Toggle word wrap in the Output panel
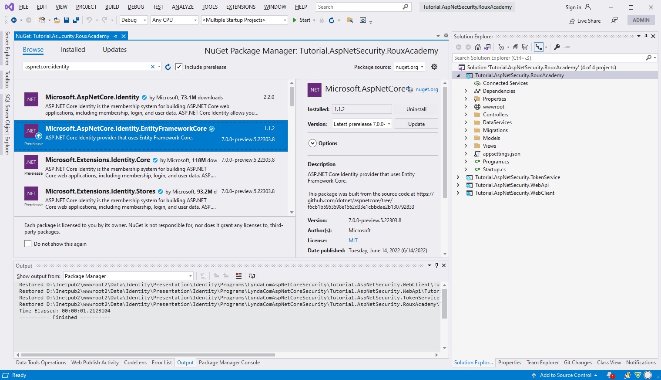 click(252, 275)
